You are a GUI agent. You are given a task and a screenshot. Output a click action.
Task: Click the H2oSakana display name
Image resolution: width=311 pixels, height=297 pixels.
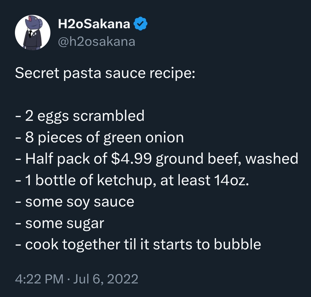94,24
